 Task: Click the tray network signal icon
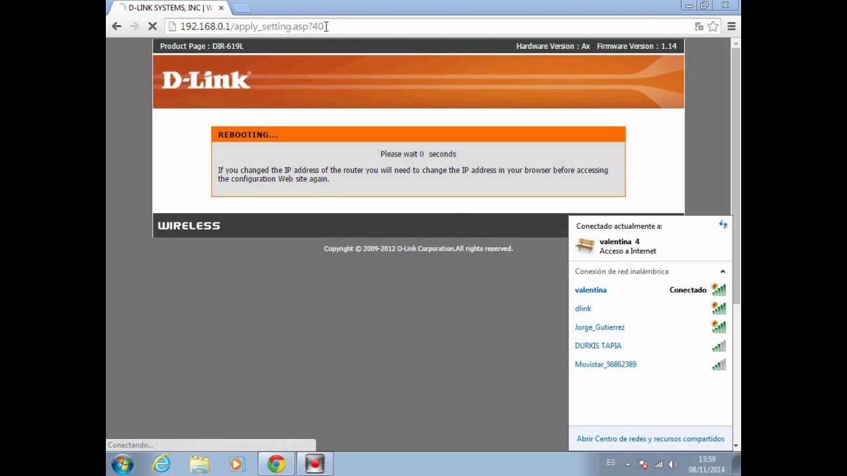click(x=658, y=465)
